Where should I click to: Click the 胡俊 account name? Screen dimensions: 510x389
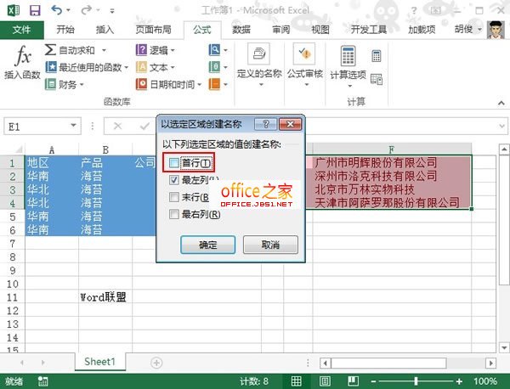[463, 29]
